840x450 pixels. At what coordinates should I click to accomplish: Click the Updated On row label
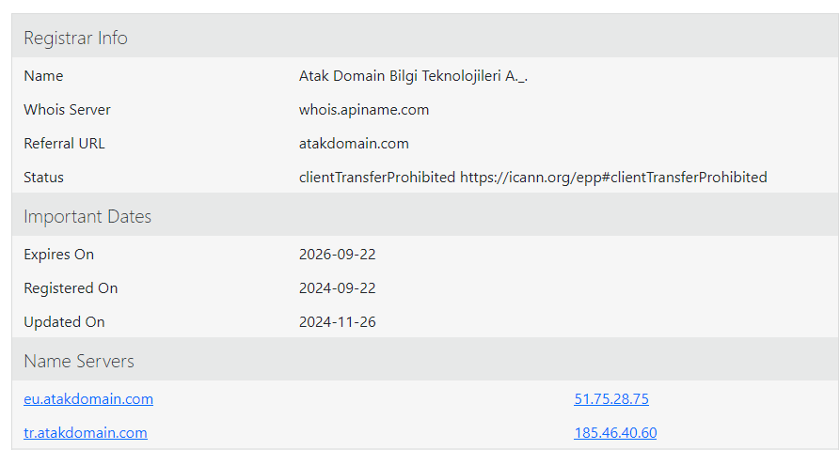(64, 322)
